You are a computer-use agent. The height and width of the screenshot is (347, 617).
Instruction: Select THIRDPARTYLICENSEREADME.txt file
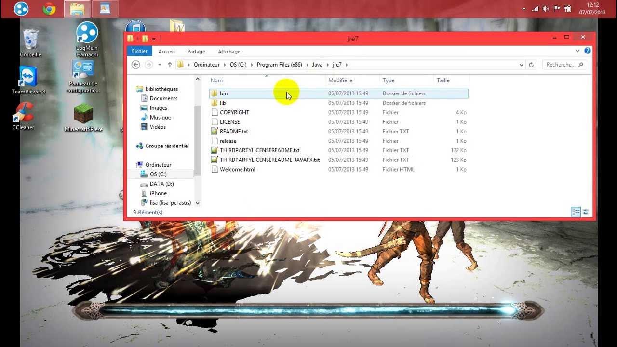[338, 150]
